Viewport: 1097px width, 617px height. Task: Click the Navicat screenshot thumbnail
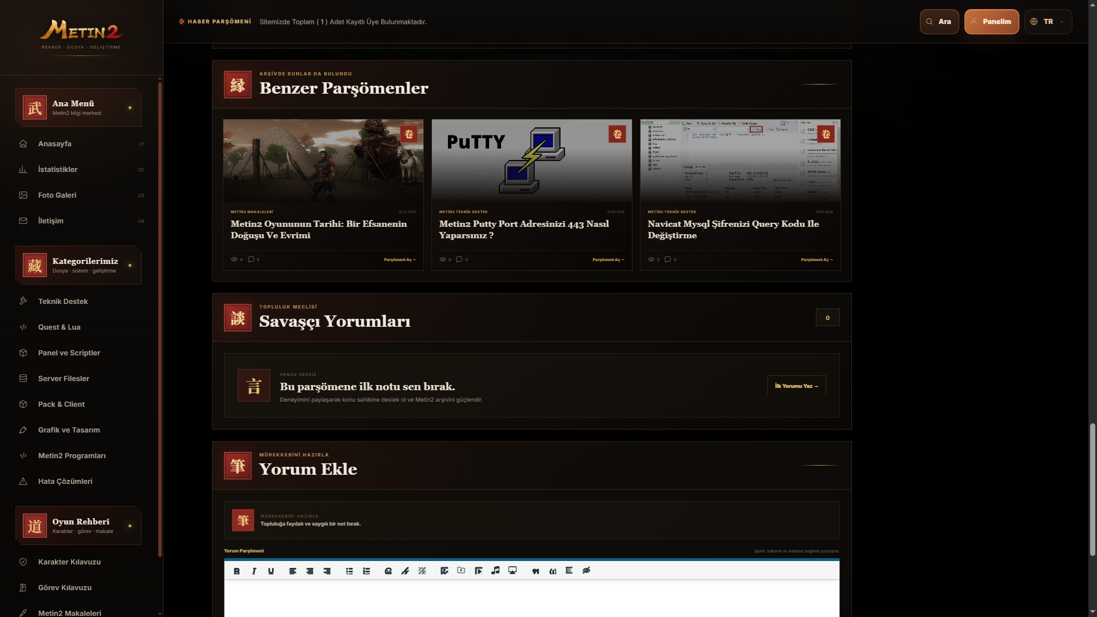point(740,161)
